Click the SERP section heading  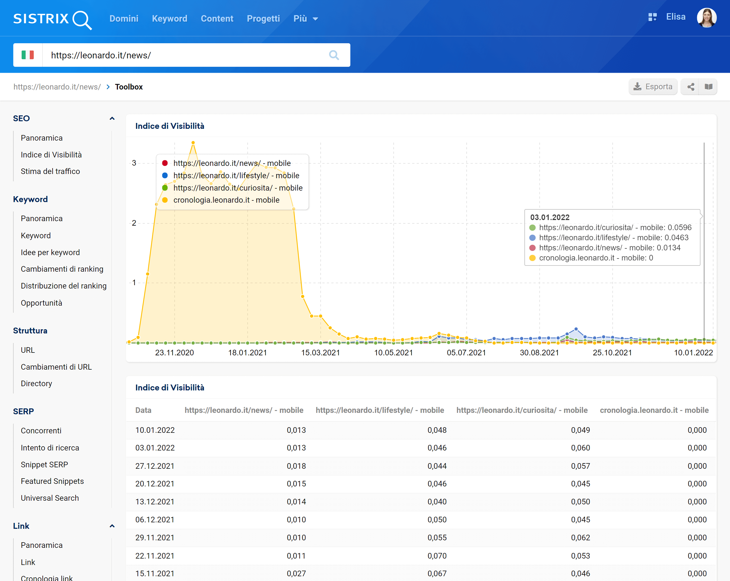pos(23,411)
